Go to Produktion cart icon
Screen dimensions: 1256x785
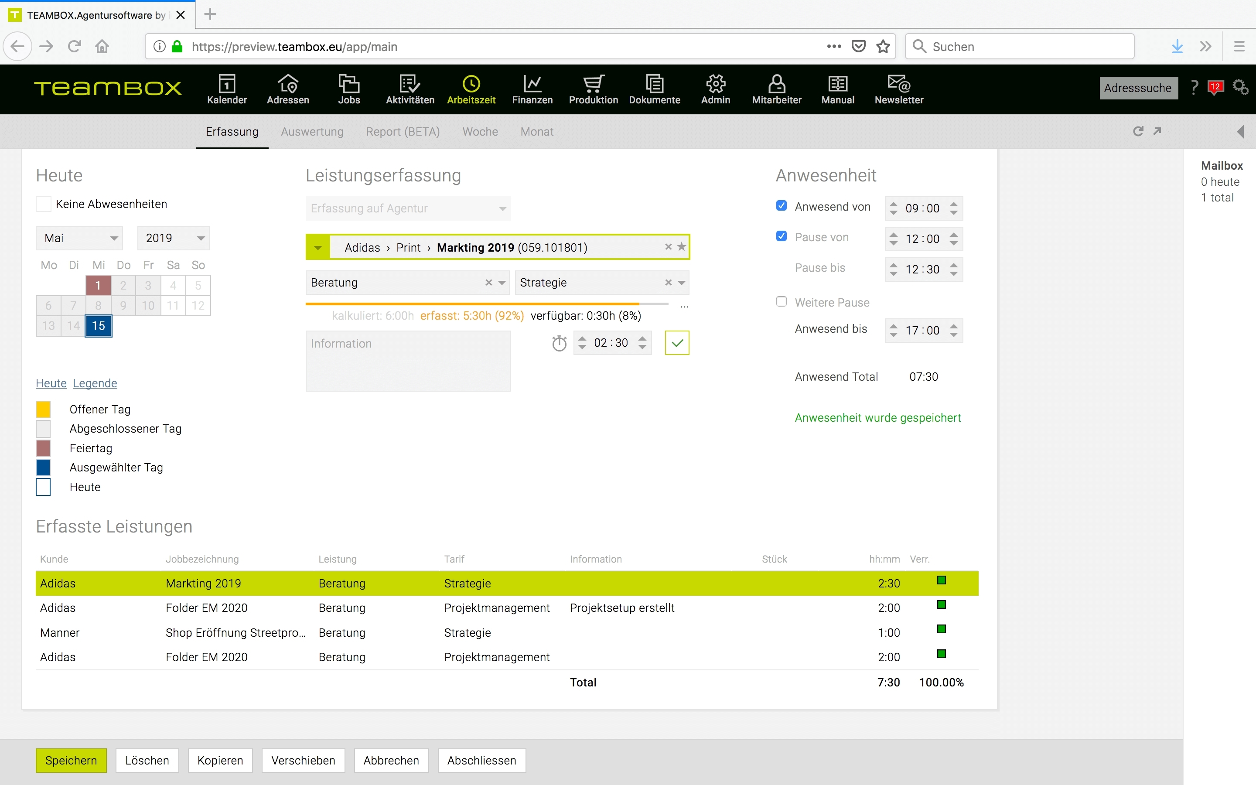click(593, 84)
